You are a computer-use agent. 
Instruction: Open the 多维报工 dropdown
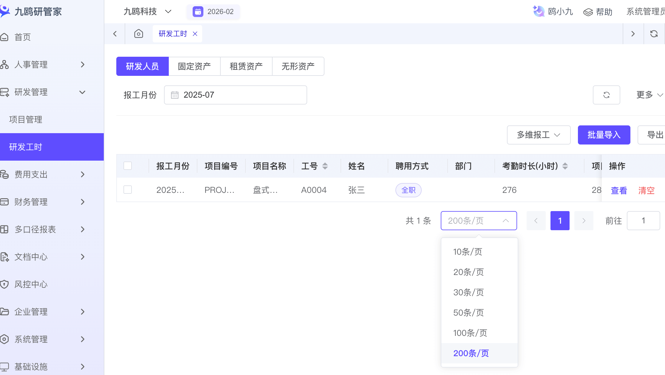(x=539, y=135)
